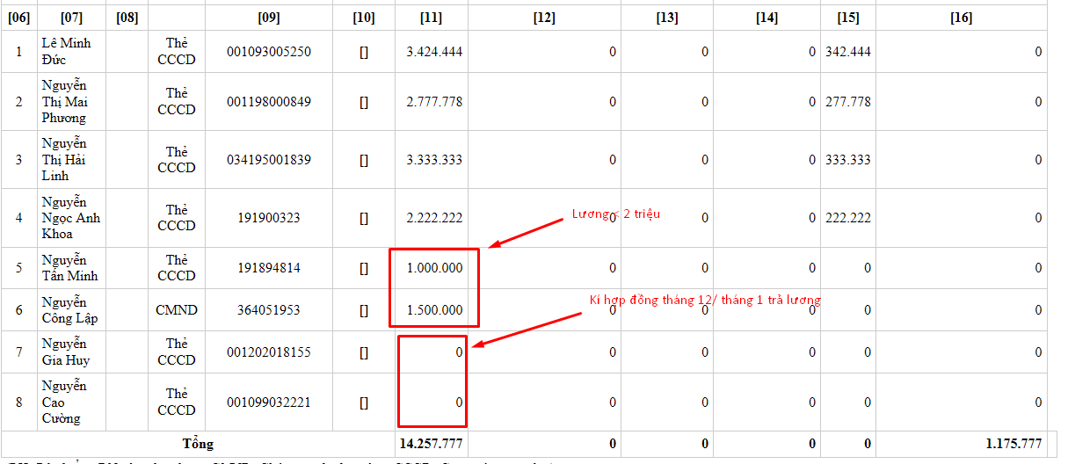The width and height of the screenshot is (1075, 464).
Task: Select the total value 1.175.777
Action: pyautogui.click(x=1012, y=444)
